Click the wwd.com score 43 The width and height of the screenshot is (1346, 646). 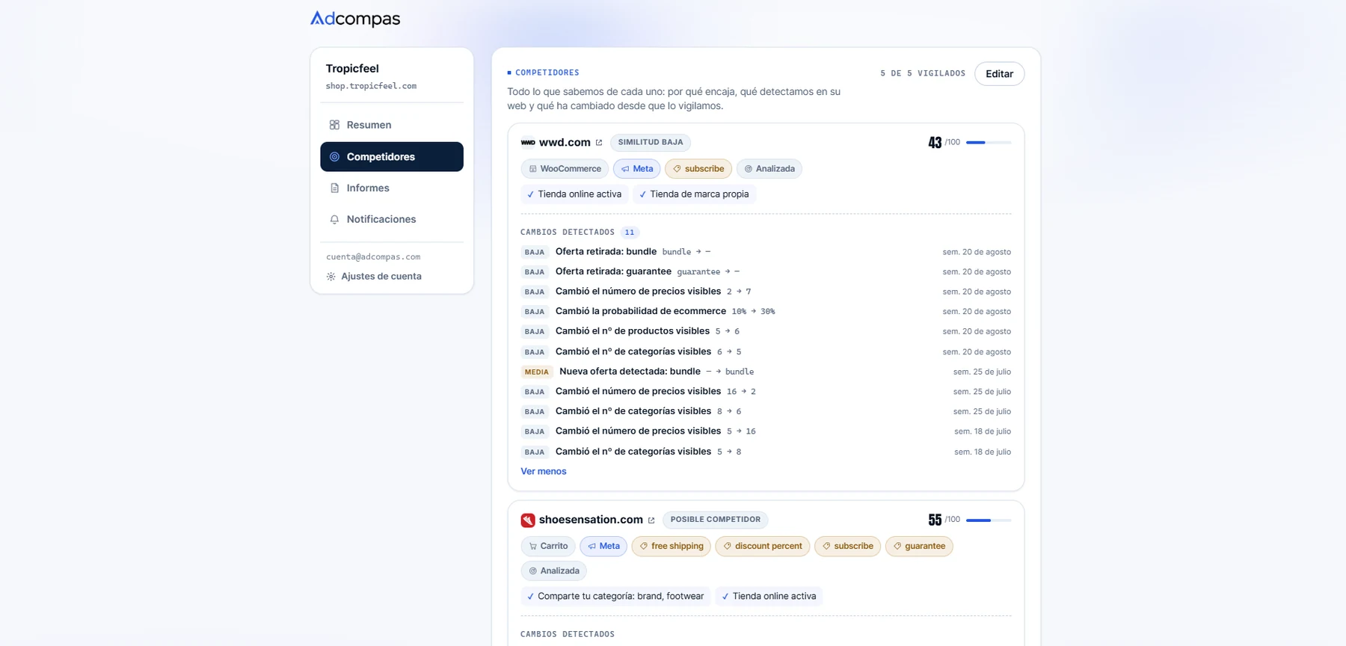[x=935, y=142]
